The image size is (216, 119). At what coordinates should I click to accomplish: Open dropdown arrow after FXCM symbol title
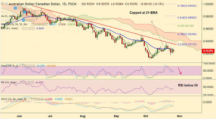(x=78, y=4)
